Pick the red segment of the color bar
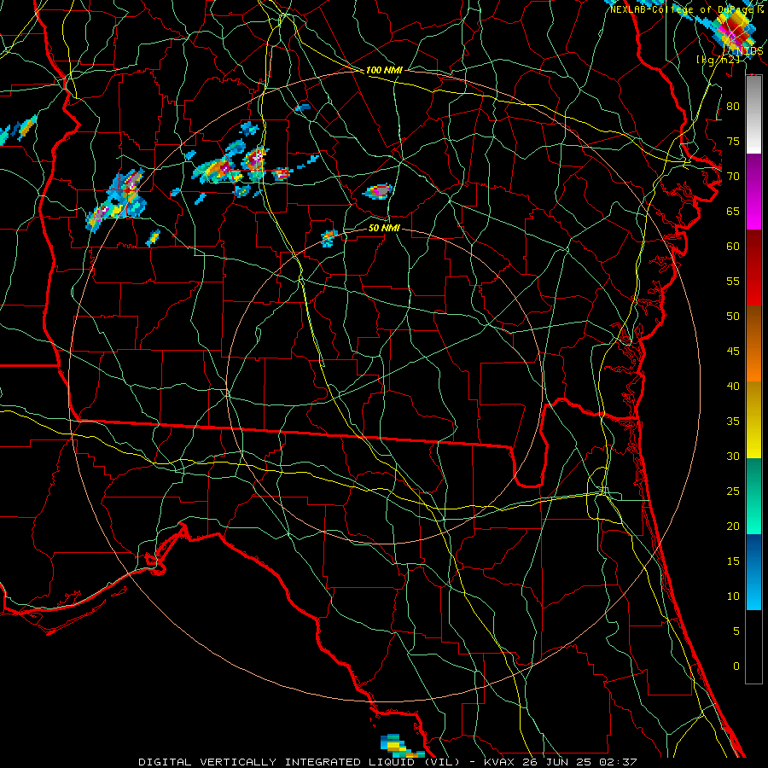768x768 pixels. [753, 268]
